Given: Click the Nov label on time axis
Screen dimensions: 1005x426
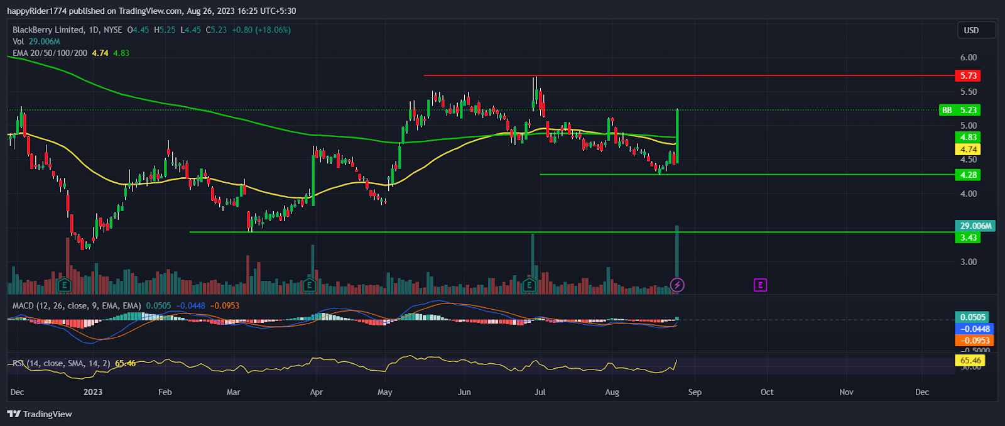Looking at the screenshot, I should point(847,392).
